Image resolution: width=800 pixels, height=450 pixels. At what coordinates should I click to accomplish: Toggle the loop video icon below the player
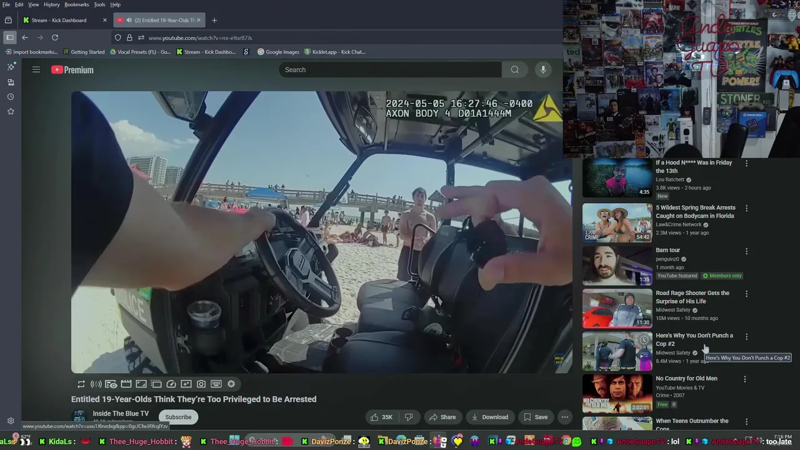[x=81, y=384]
